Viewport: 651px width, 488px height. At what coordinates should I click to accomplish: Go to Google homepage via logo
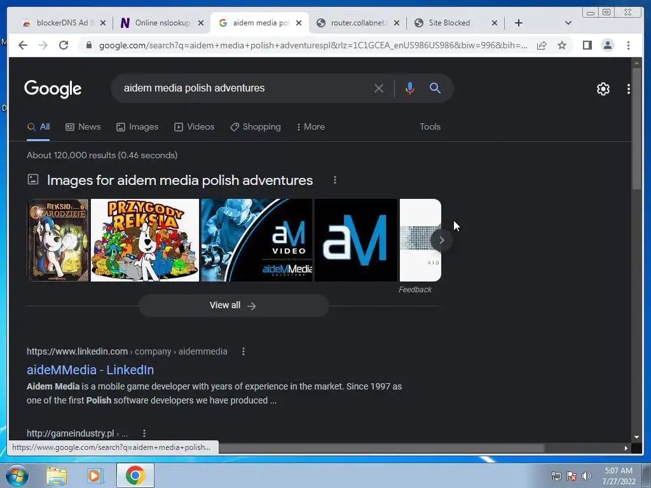53,88
